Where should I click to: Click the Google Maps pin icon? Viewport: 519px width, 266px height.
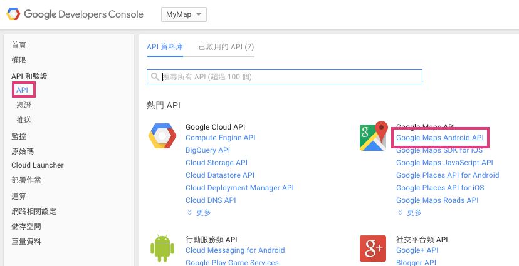[374, 136]
